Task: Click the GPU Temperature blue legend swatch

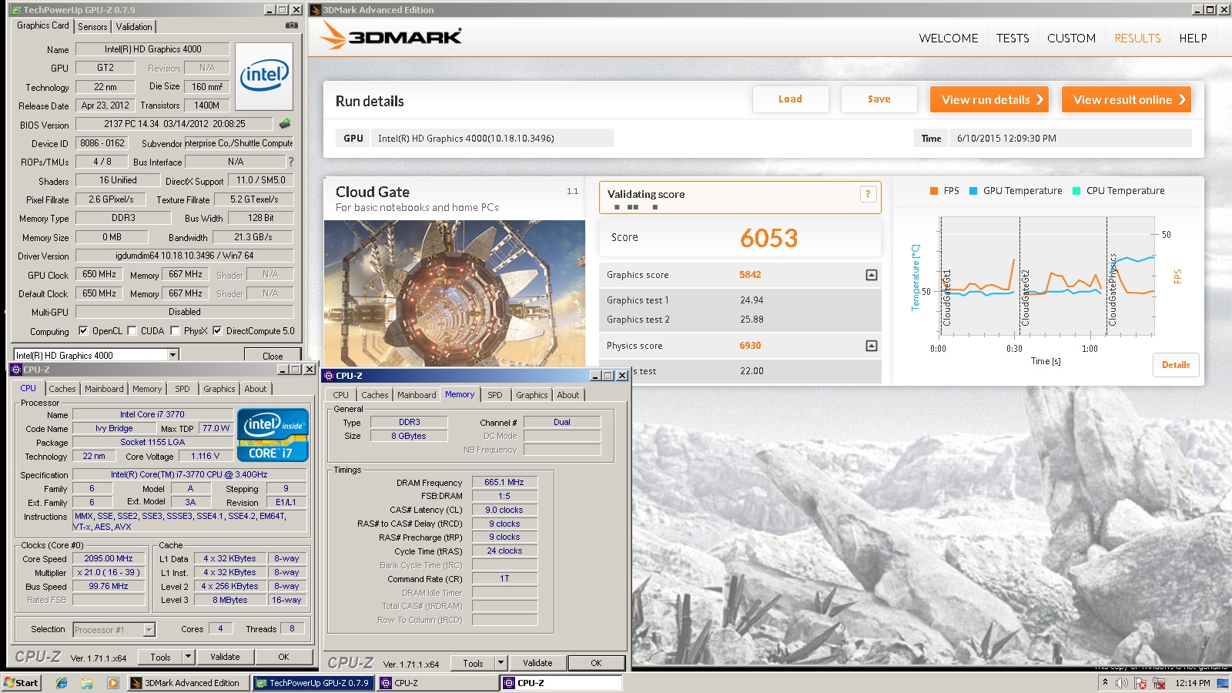Action: click(x=973, y=191)
